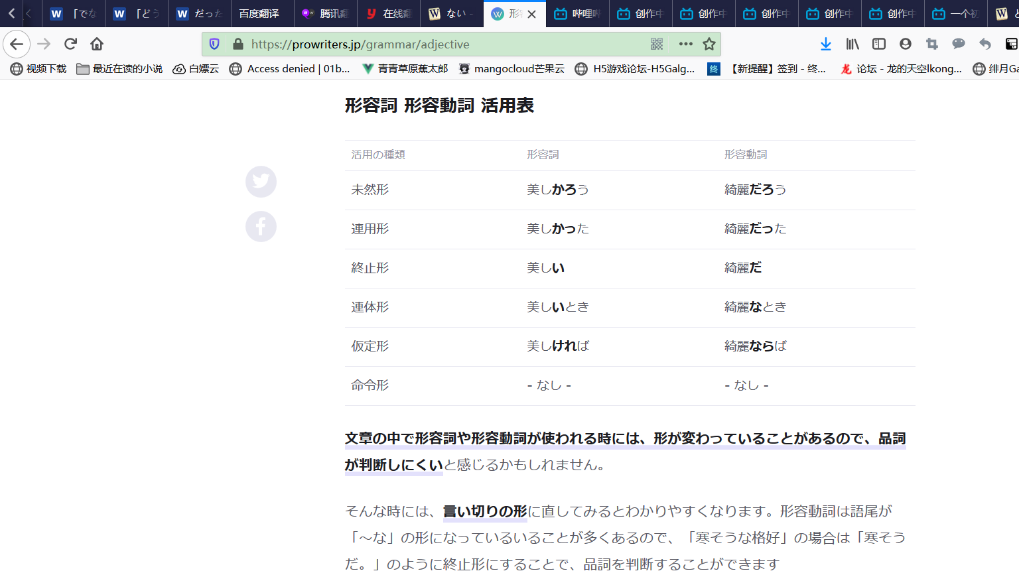Switch to the だった Word tab
Screen dimensions: 1019x573
[x=200, y=14]
